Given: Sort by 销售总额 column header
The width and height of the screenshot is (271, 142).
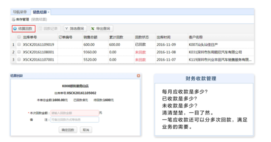Looking at the screenshot, I should 90,37.
